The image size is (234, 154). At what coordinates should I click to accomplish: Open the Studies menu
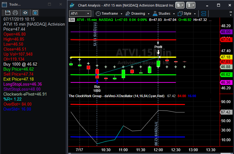pyautogui.click(x=164, y=14)
